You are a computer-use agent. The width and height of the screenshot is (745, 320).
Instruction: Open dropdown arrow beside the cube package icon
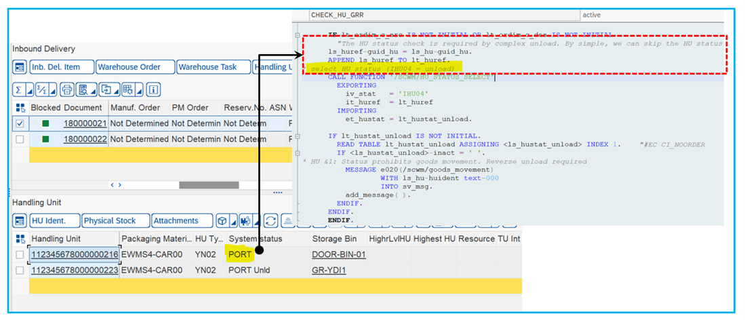tap(231, 221)
